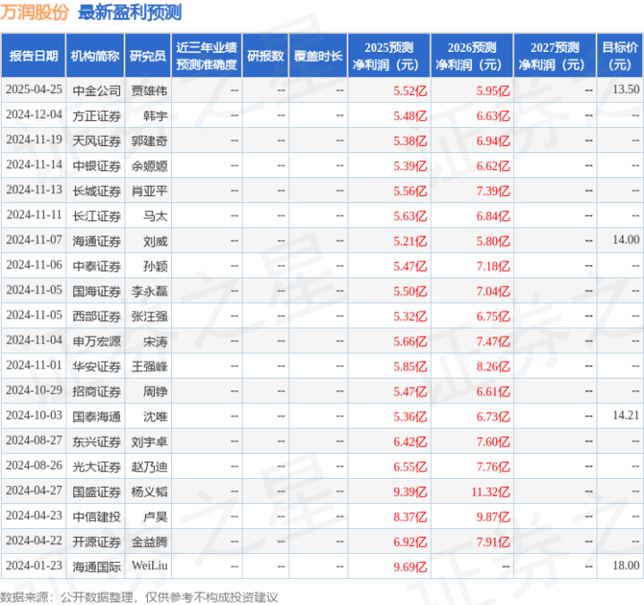Screen dimensions: 644x605
Task: Select institution 西部证券
Action: point(97,317)
